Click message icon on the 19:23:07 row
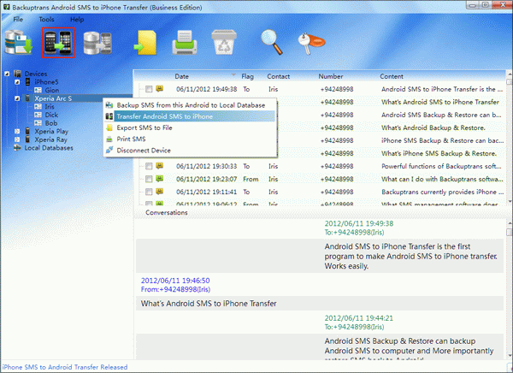The height and width of the screenshot is (373, 513). [x=159, y=179]
